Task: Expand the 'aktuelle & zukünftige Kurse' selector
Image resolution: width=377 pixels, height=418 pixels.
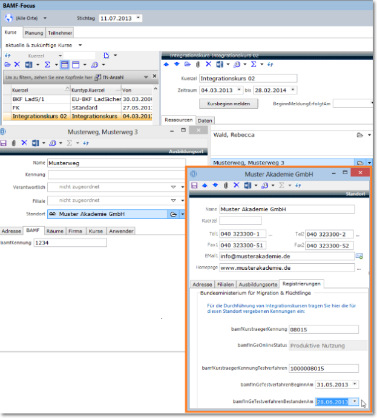Action: click(x=80, y=45)
